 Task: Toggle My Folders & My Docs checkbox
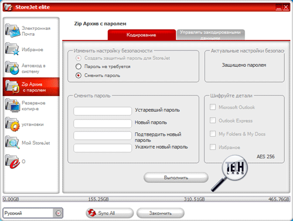(x=213, y=134)
